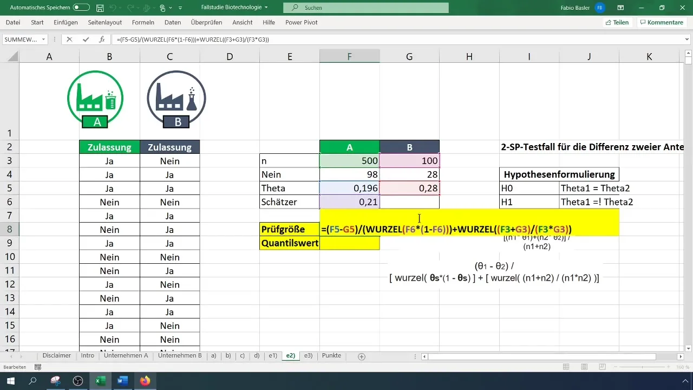Switch to Normal view icon
Screen dimensions: 693x390
566,367
